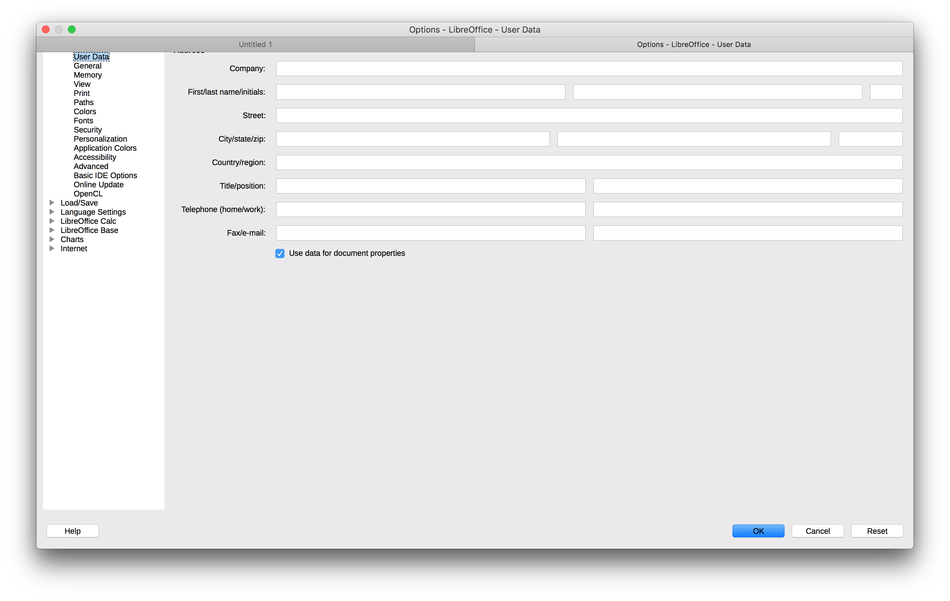Click the Reset button
This screenshot has height=601, width=950.
(877, 531)
